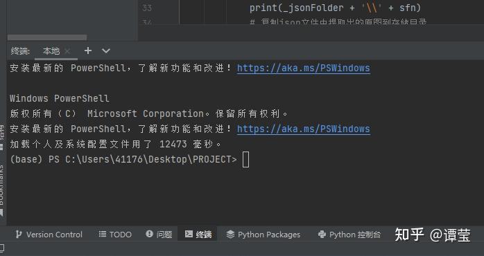This screenshot has width=484, height=256.
Task: Click the terminal cursor at PROJECT prompt
Action: (x=245, y=160)
